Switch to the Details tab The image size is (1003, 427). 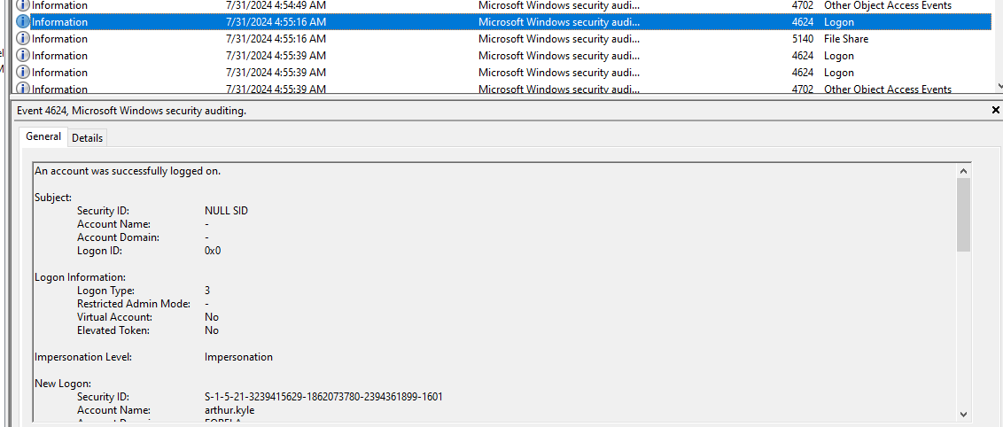pyautogui.click(x=87, y=137)
